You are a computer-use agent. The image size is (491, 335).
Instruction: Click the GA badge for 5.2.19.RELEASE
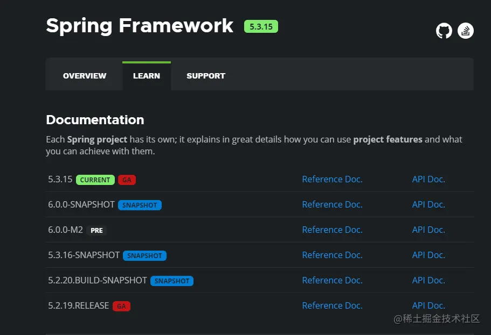[121, 307]
